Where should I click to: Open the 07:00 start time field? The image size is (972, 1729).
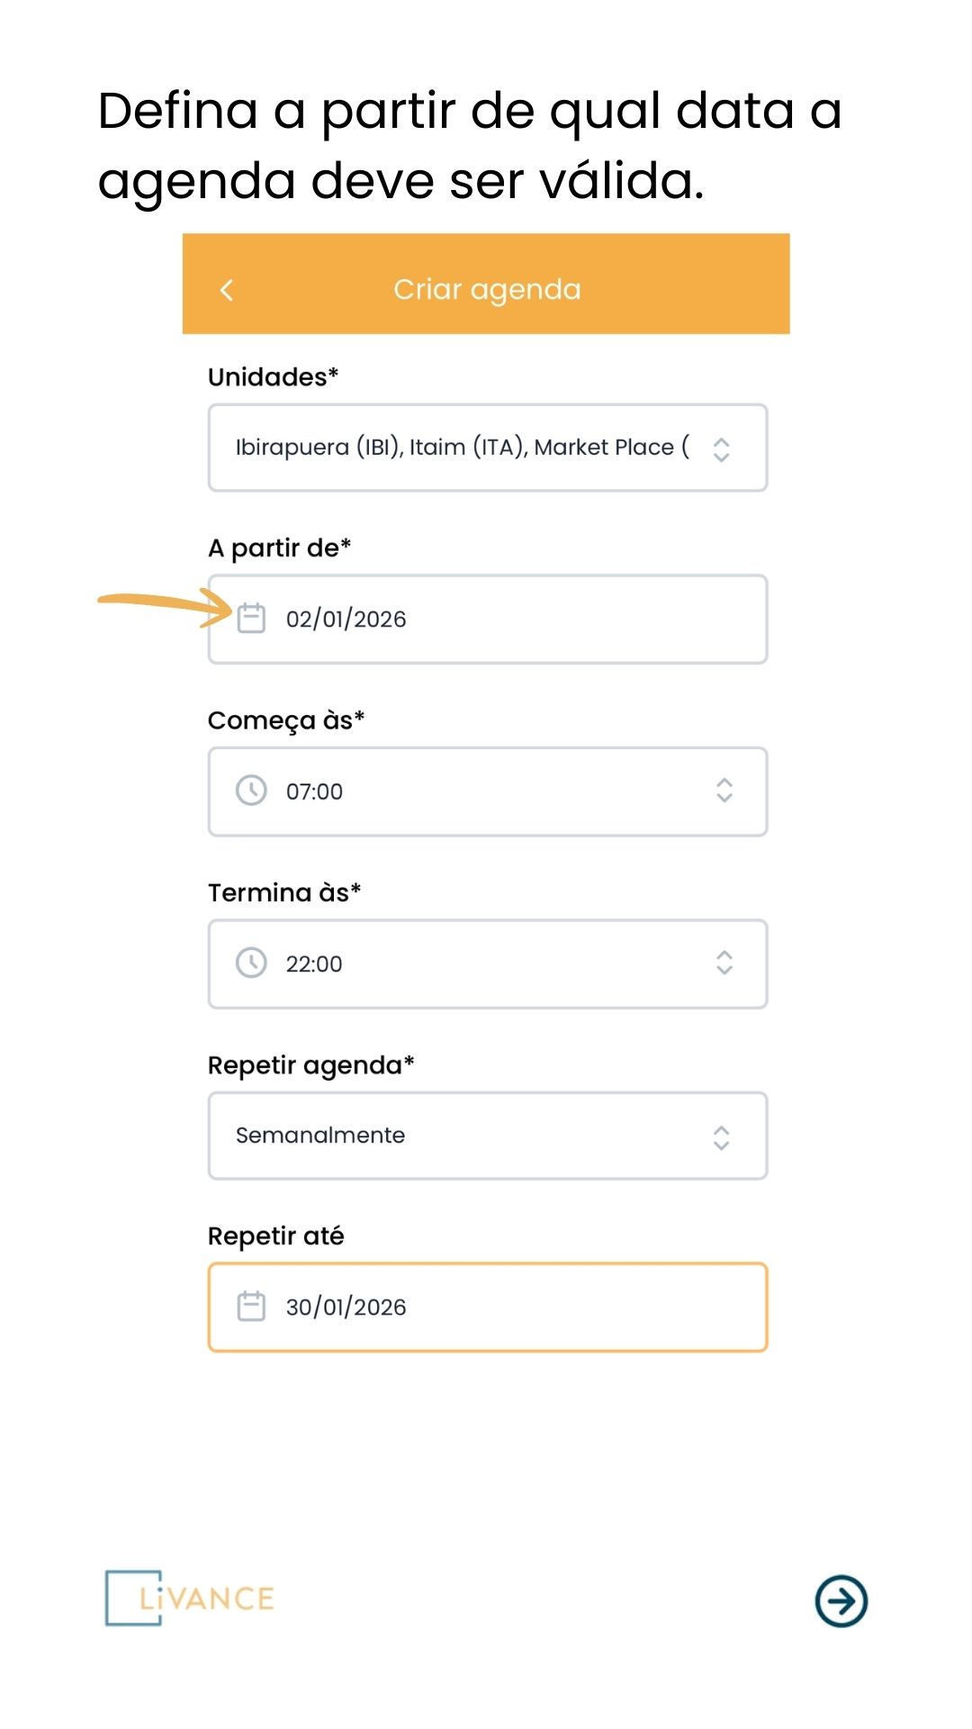488,792
